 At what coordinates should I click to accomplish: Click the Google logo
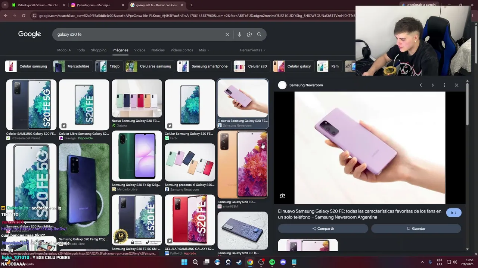[x=30, y=34]
